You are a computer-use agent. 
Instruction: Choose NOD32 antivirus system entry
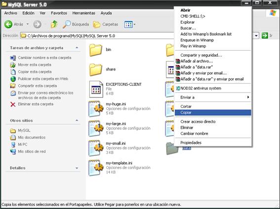[213, 88]
